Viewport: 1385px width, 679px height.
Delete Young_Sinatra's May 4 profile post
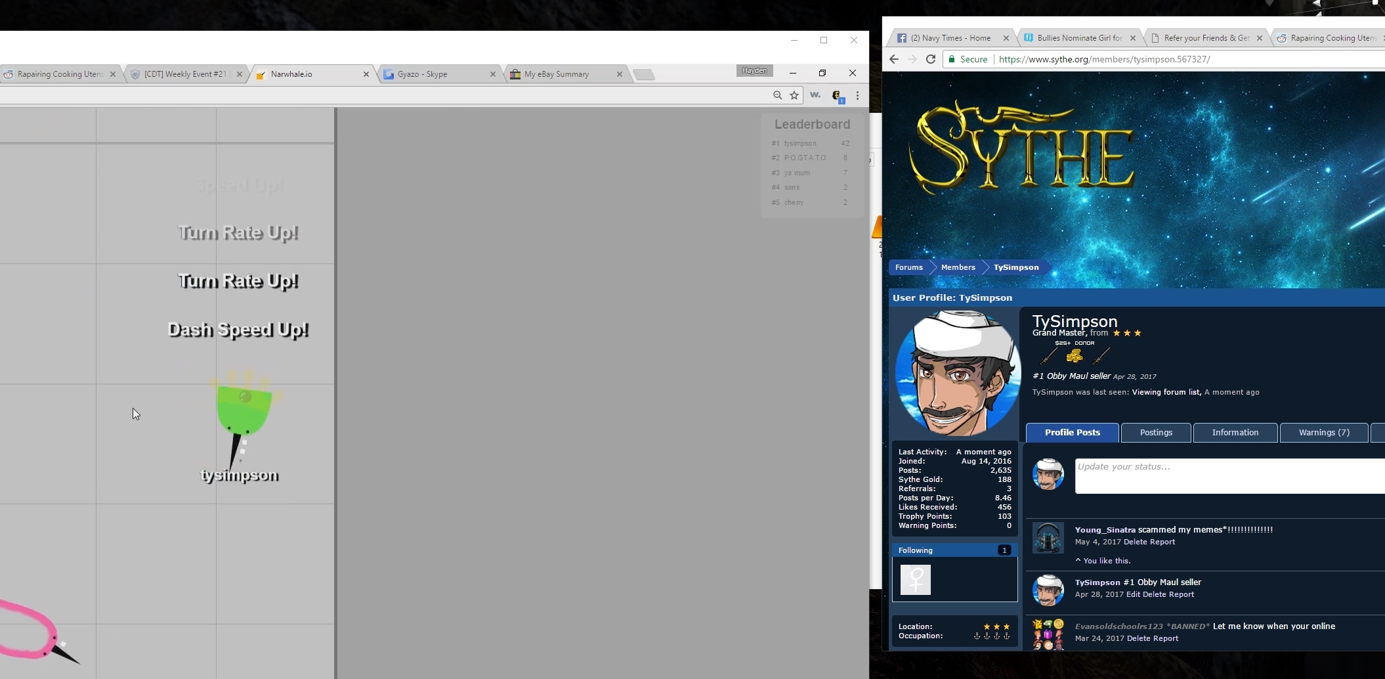[1136, 542]
